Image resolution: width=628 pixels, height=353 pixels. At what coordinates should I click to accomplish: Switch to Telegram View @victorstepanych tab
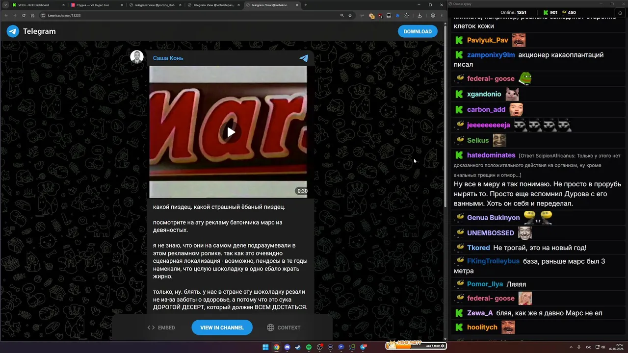(x=213, y=5)
